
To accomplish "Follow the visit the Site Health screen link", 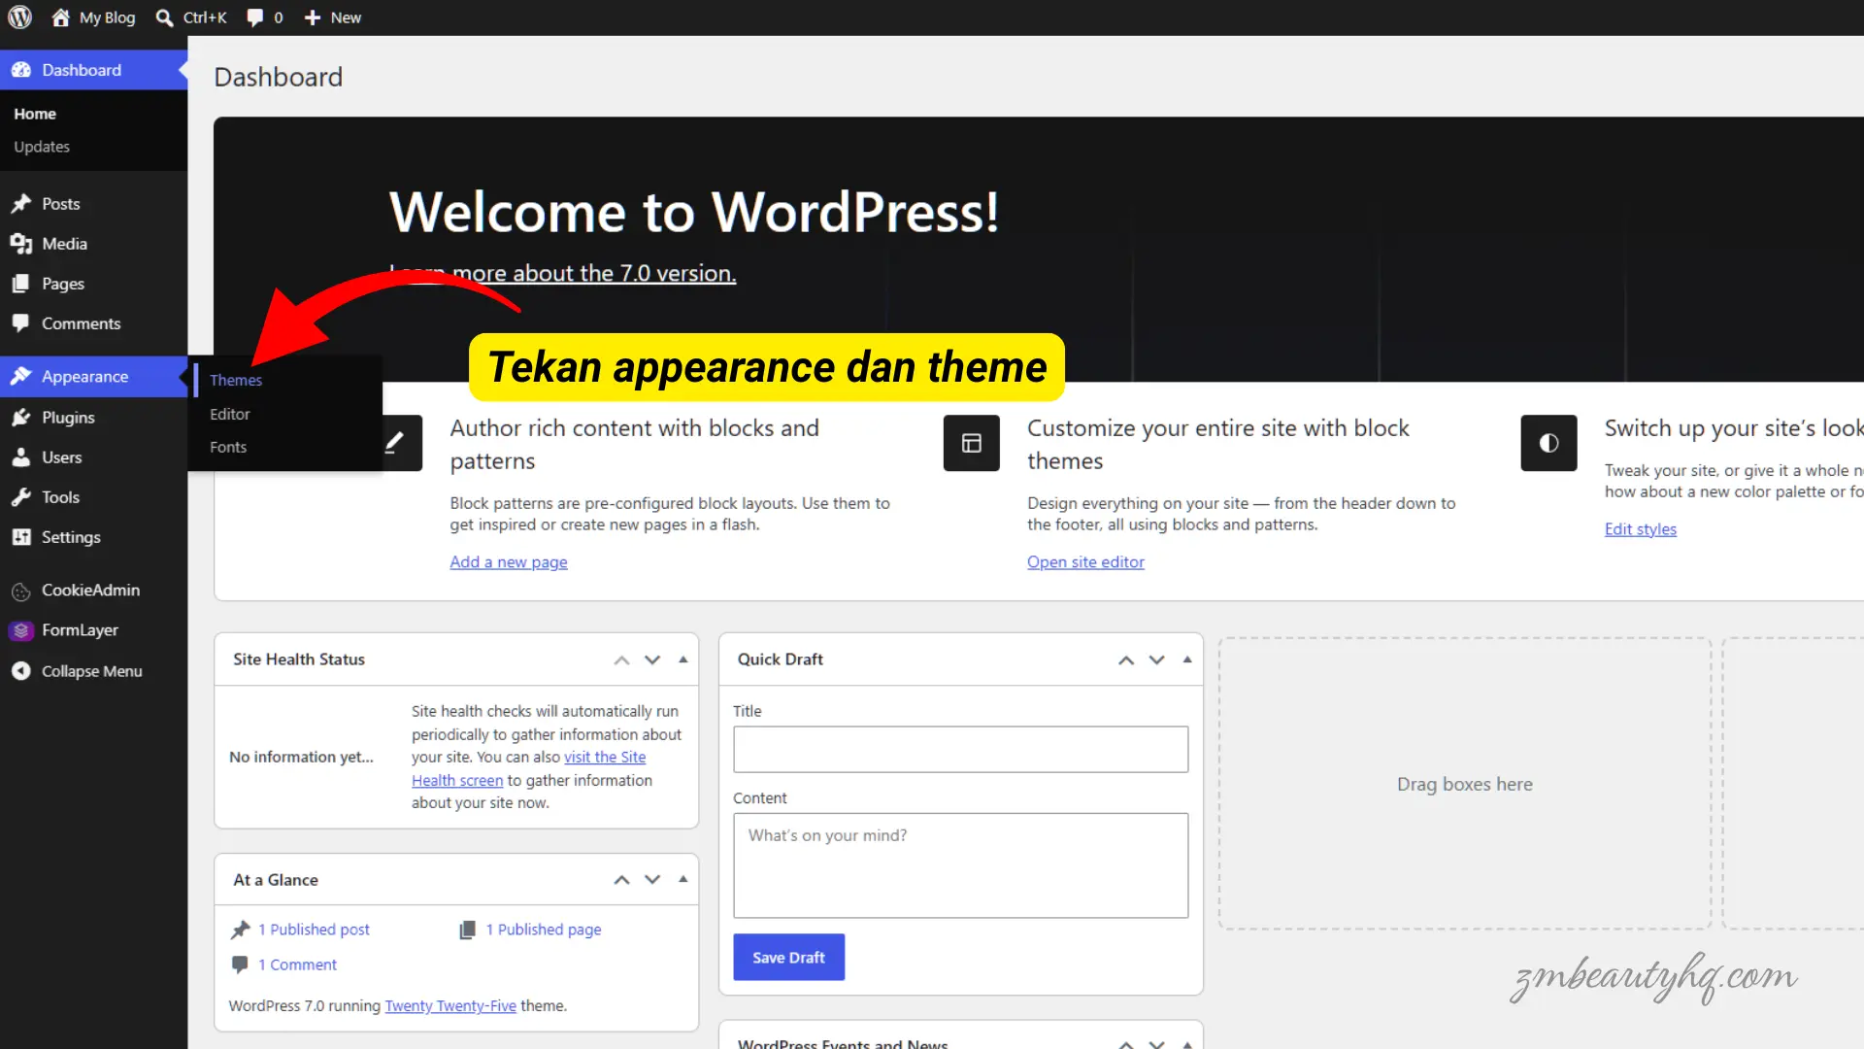I will point(604,758).
